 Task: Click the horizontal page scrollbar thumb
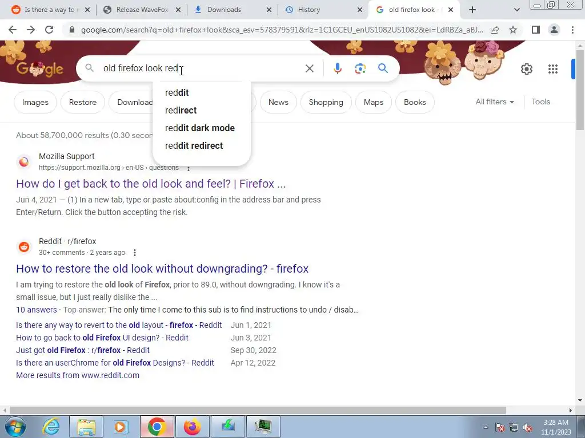click(258, 411)
